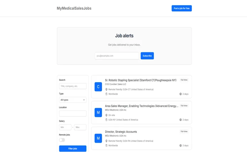Image resolution: width=247 pixels, height=152 pixels.
Task: Click the Max salary input
Action: [x=80, y=127]
